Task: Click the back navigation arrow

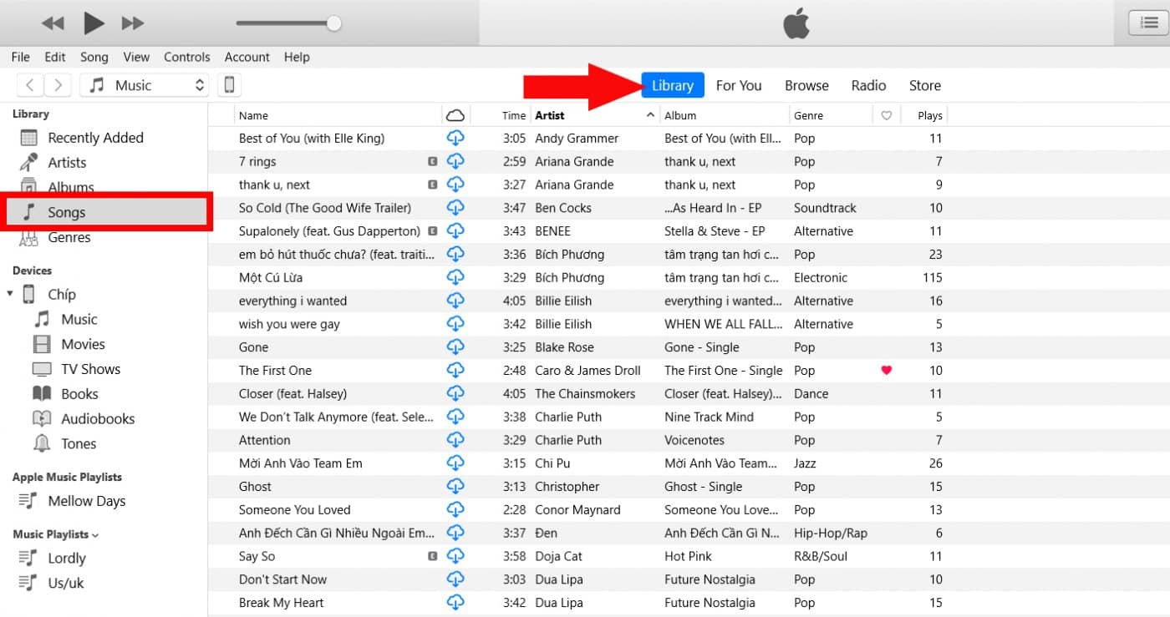Action: click(x=29, y=84)
